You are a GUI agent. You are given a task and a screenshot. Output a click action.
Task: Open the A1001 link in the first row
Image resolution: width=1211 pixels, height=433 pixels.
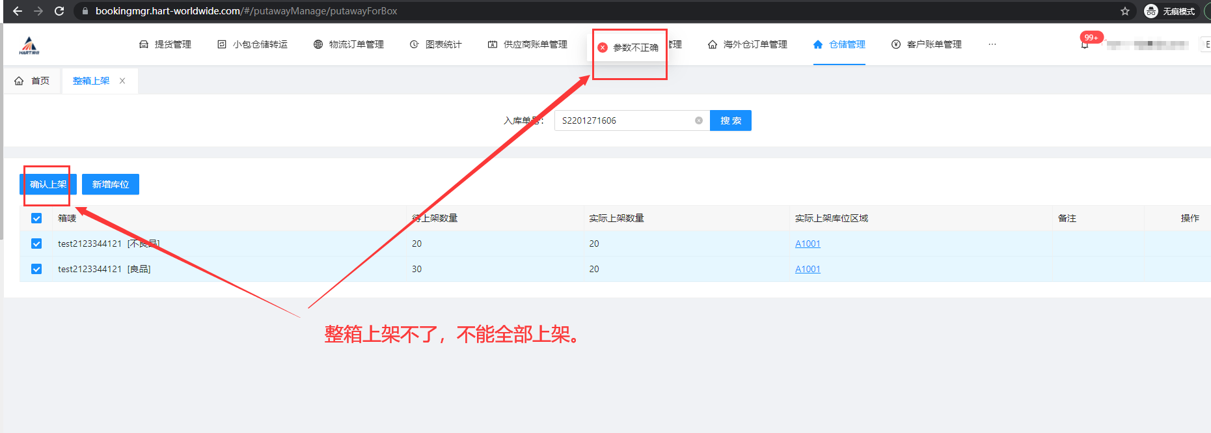pyautogui.click(x=808, y=244)
